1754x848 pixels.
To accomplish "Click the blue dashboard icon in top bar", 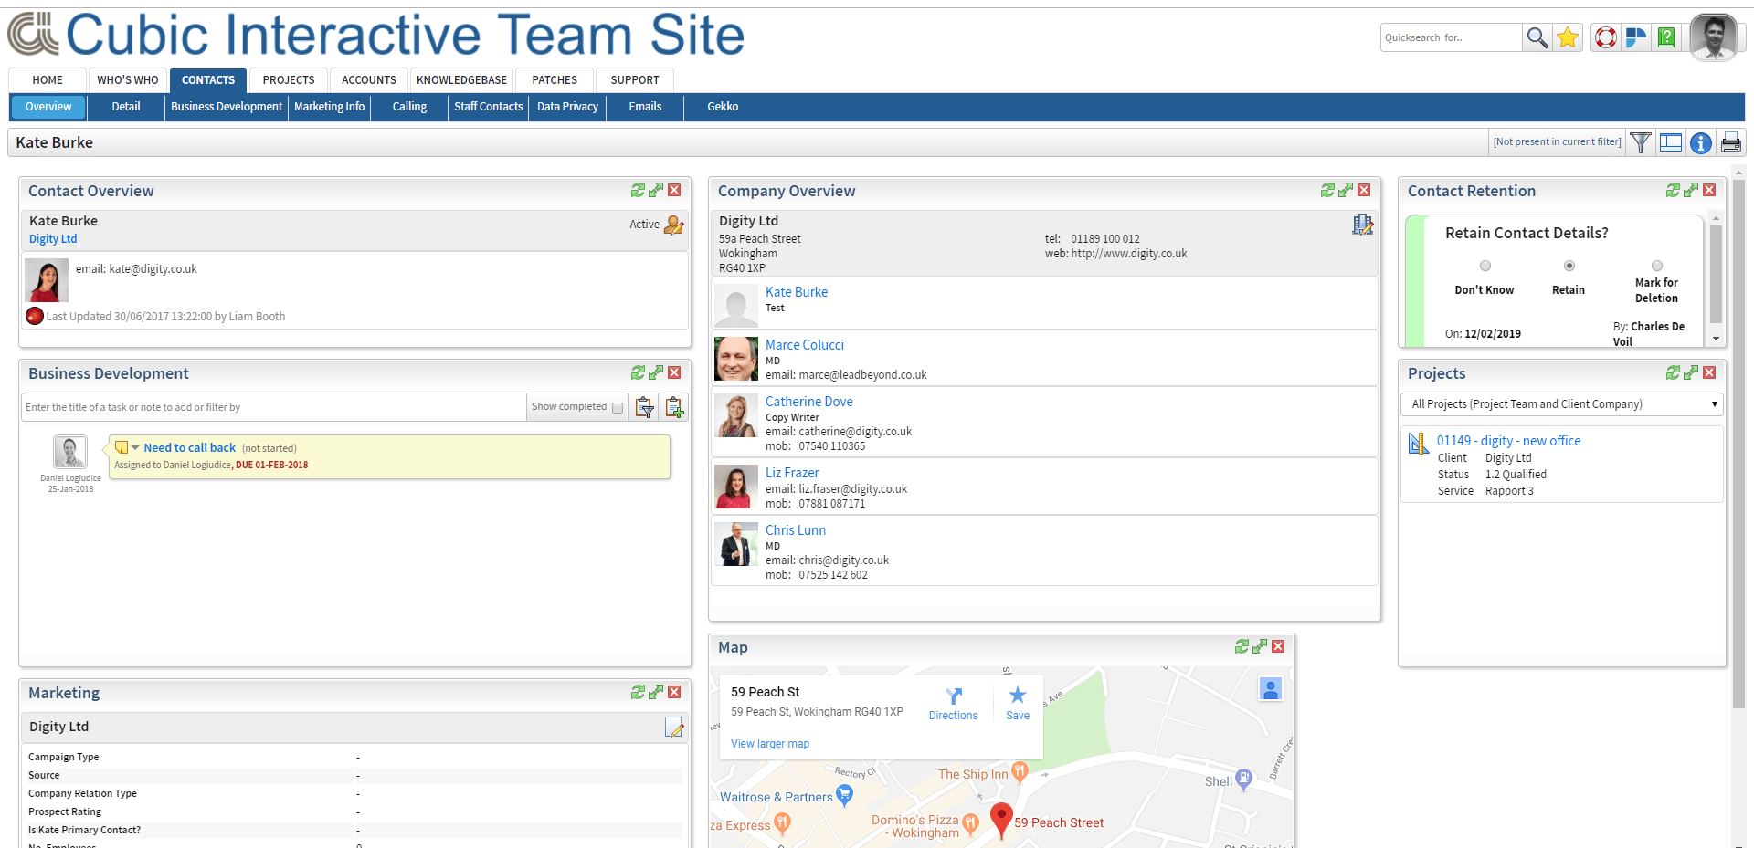I will [x=1636, y=37].
